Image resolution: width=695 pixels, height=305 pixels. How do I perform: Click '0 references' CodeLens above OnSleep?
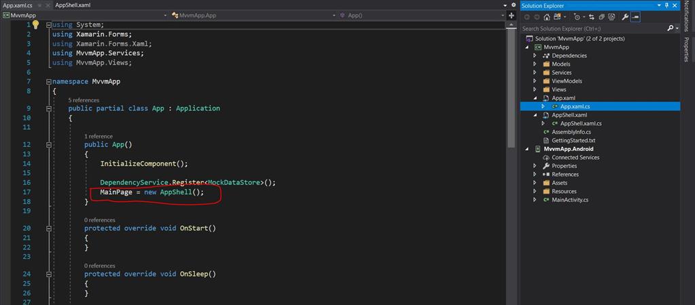[x=100, y=266]
